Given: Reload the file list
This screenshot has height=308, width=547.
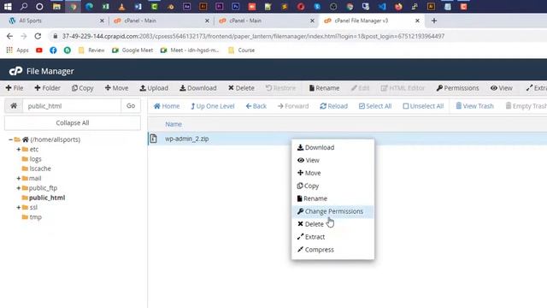Looking at the screenshot, I should pos(333,106).
